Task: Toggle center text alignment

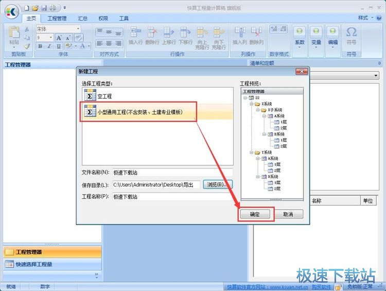Action: pyautogui.click(x=109, y=44)
